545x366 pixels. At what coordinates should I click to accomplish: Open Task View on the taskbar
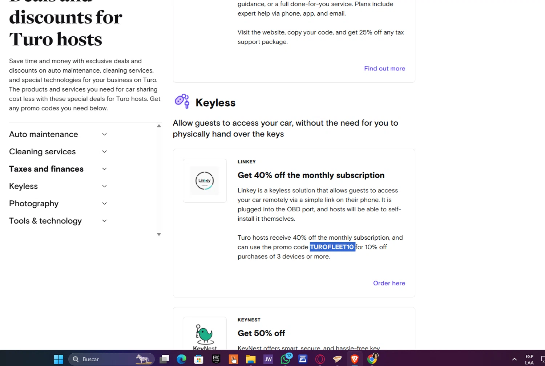point(165,359)
